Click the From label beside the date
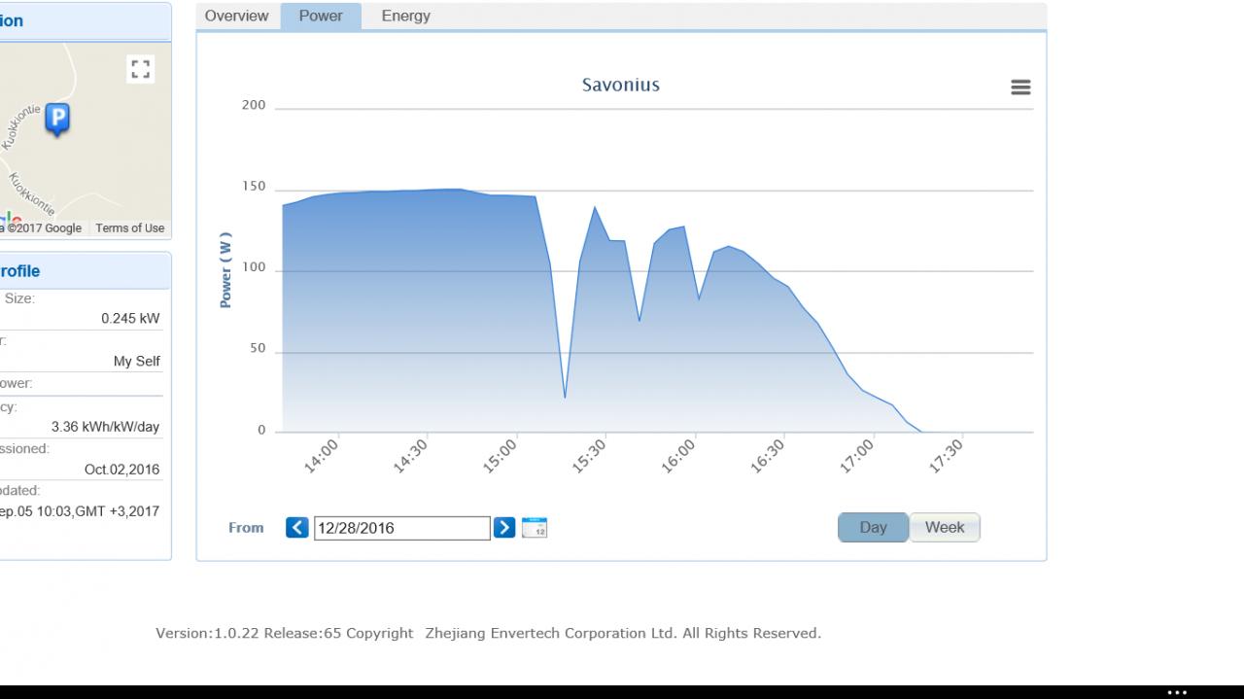The image size is (1244, 699). 246,528
